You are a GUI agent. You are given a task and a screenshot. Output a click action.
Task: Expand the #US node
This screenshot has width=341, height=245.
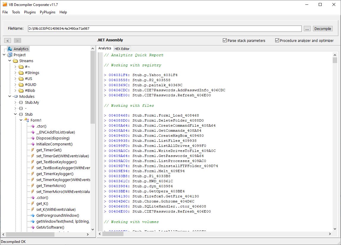(15, 78)
